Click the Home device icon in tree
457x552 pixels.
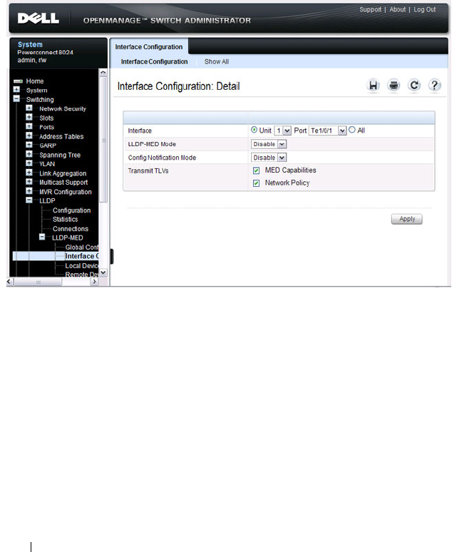(x=18, y=81)
